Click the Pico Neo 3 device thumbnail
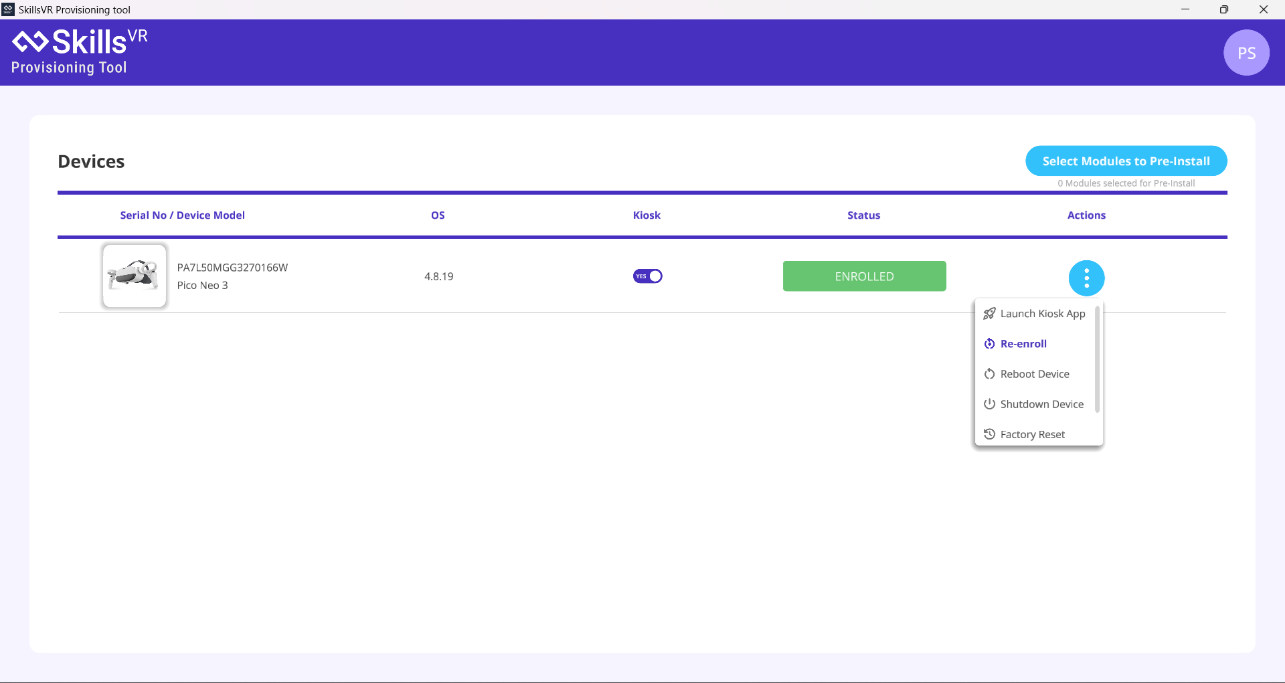1285x683 pixels. [134, 276]
